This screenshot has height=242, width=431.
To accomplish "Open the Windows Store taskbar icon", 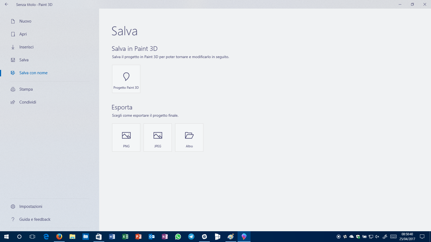I will [x=99, y=237].
